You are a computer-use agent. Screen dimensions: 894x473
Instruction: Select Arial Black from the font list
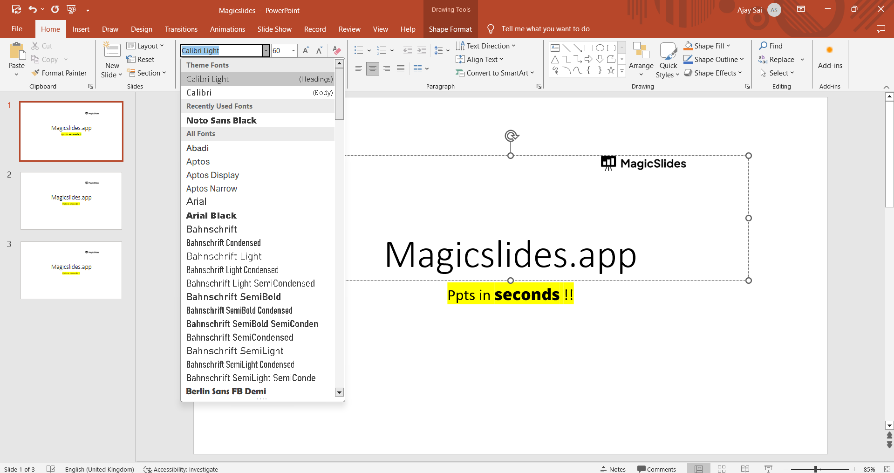tap(212, 215)
